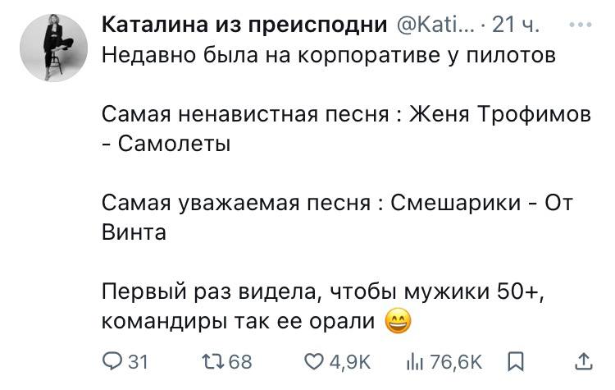Screen dimensions: 615x390
Task: Click the 4,9K likes count
Action: coord(350,361)
